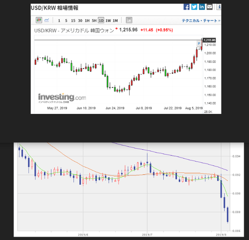Select the 1M interval
The height and width of the screenshot is (240, 249).
tap(115, 20)
